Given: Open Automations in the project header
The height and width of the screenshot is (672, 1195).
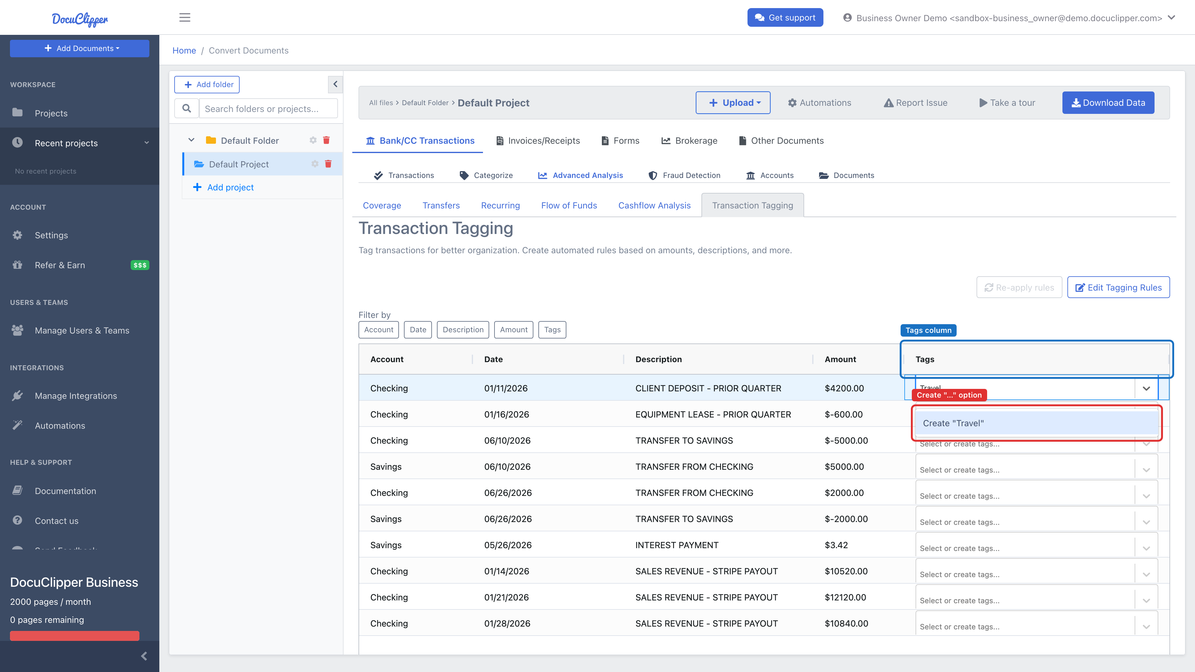Looking at the screenshot, I should click(819, 102).
